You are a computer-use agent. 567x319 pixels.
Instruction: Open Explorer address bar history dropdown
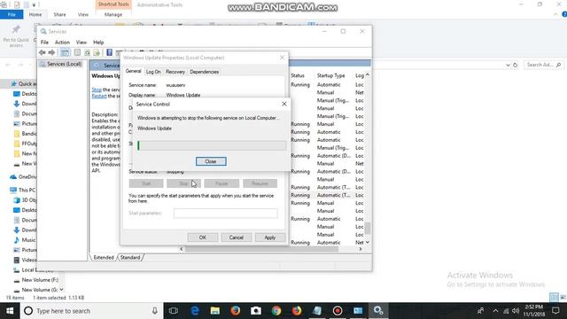click(x=508, y=65)
